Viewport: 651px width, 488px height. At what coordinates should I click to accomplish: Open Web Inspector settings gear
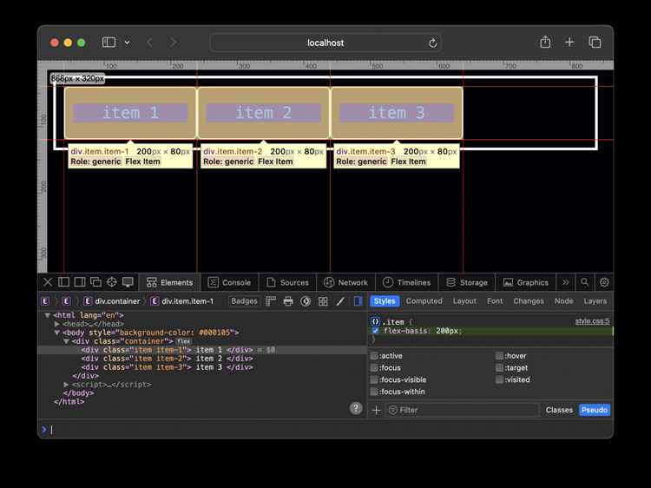(604, 282)
